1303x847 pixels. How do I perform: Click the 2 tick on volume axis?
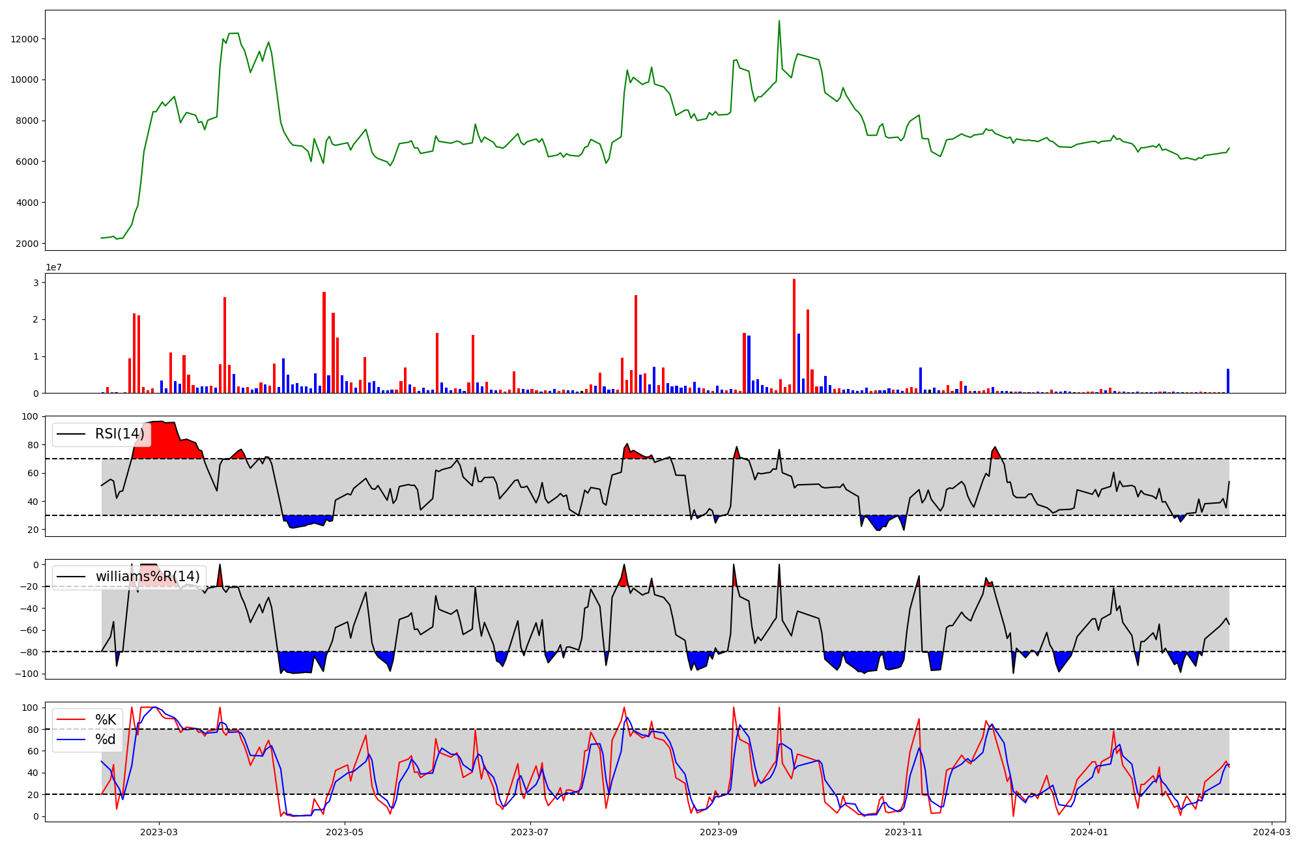click(36, 320)
